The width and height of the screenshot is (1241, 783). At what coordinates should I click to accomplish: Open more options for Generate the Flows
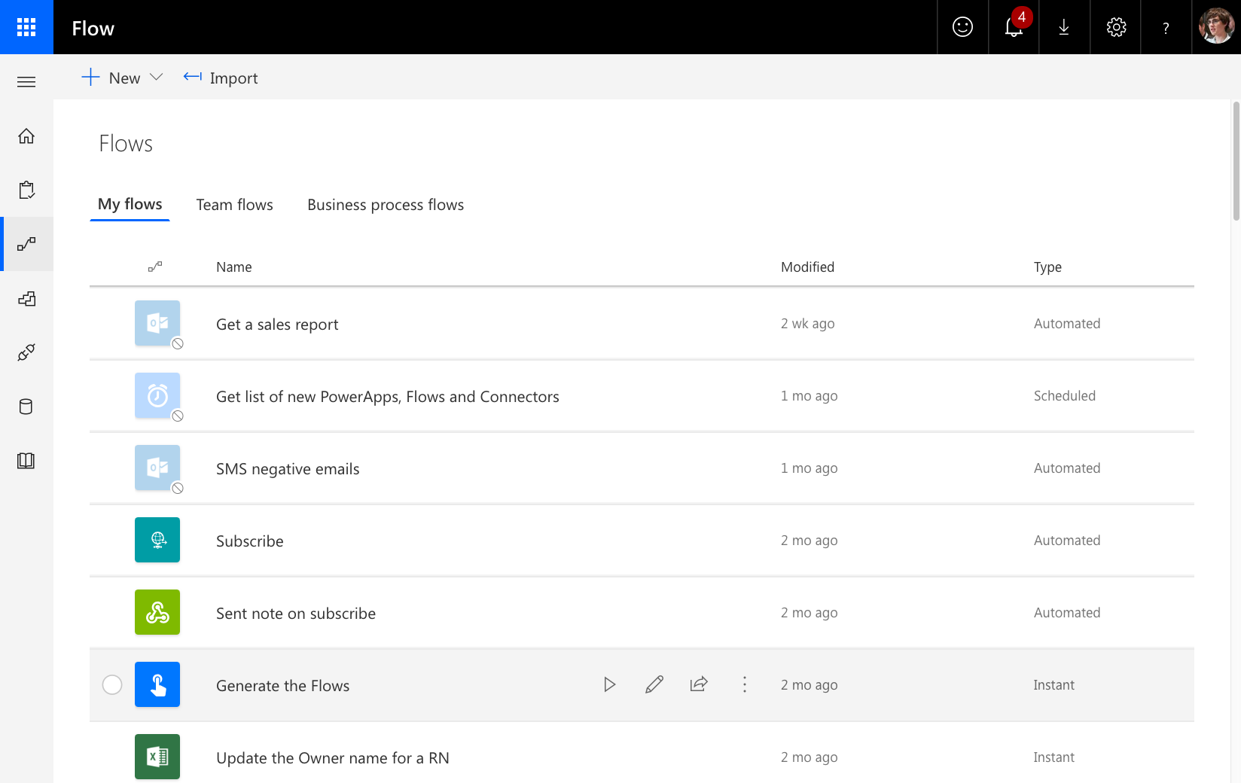pyautogui.click(x=744, y=684)
